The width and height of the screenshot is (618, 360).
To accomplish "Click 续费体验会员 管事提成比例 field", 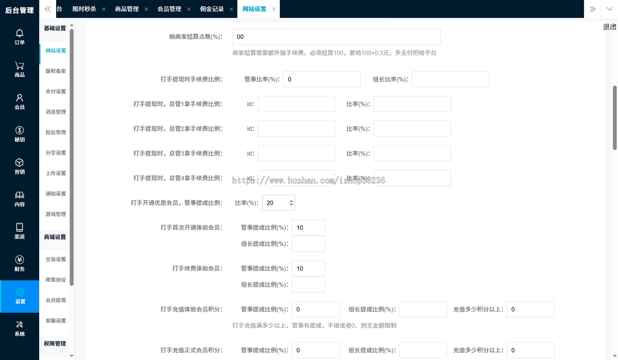I will click(x=308, y=268).
